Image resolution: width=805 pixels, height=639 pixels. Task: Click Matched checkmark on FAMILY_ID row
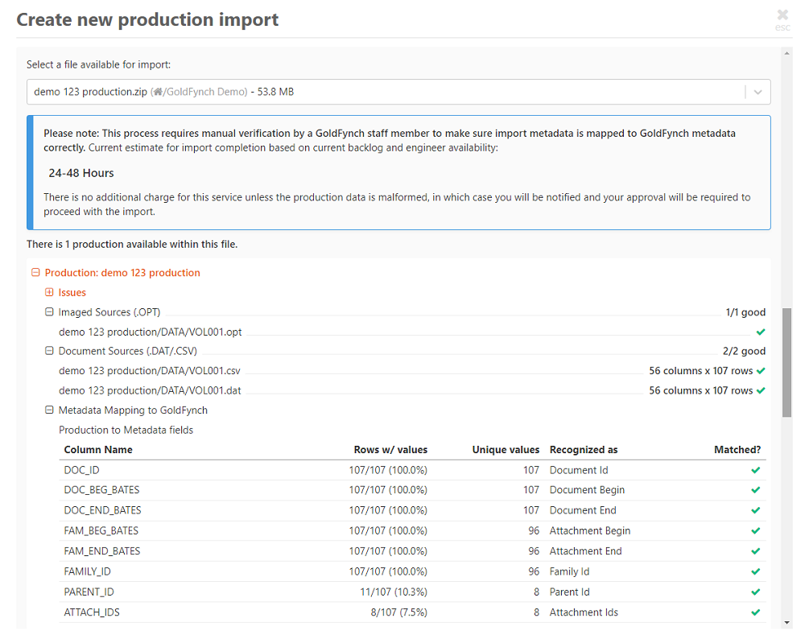[755, 571]
